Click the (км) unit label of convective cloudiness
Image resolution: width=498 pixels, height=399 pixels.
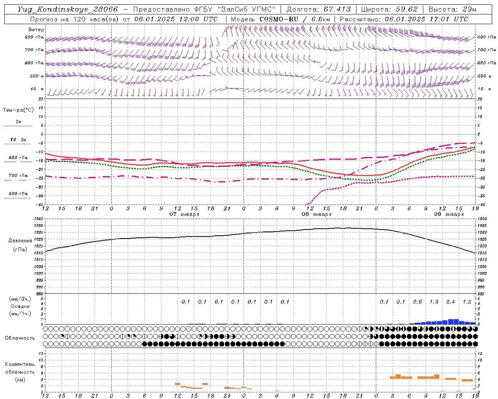(x=20, y=380)
